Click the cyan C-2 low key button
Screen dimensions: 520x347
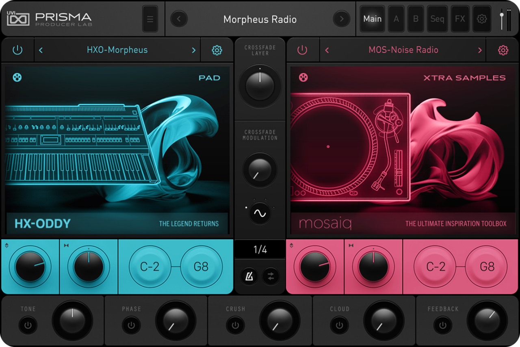[150, 267]
